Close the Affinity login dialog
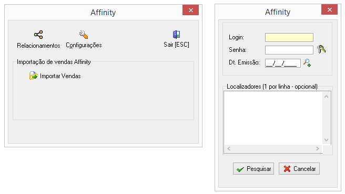Image resolution: width=345 pixels, height=194 pixels. (329, 9)
